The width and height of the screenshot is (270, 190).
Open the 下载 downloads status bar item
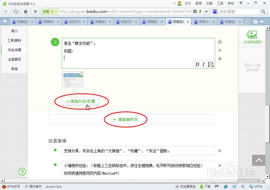click(205, 187)
